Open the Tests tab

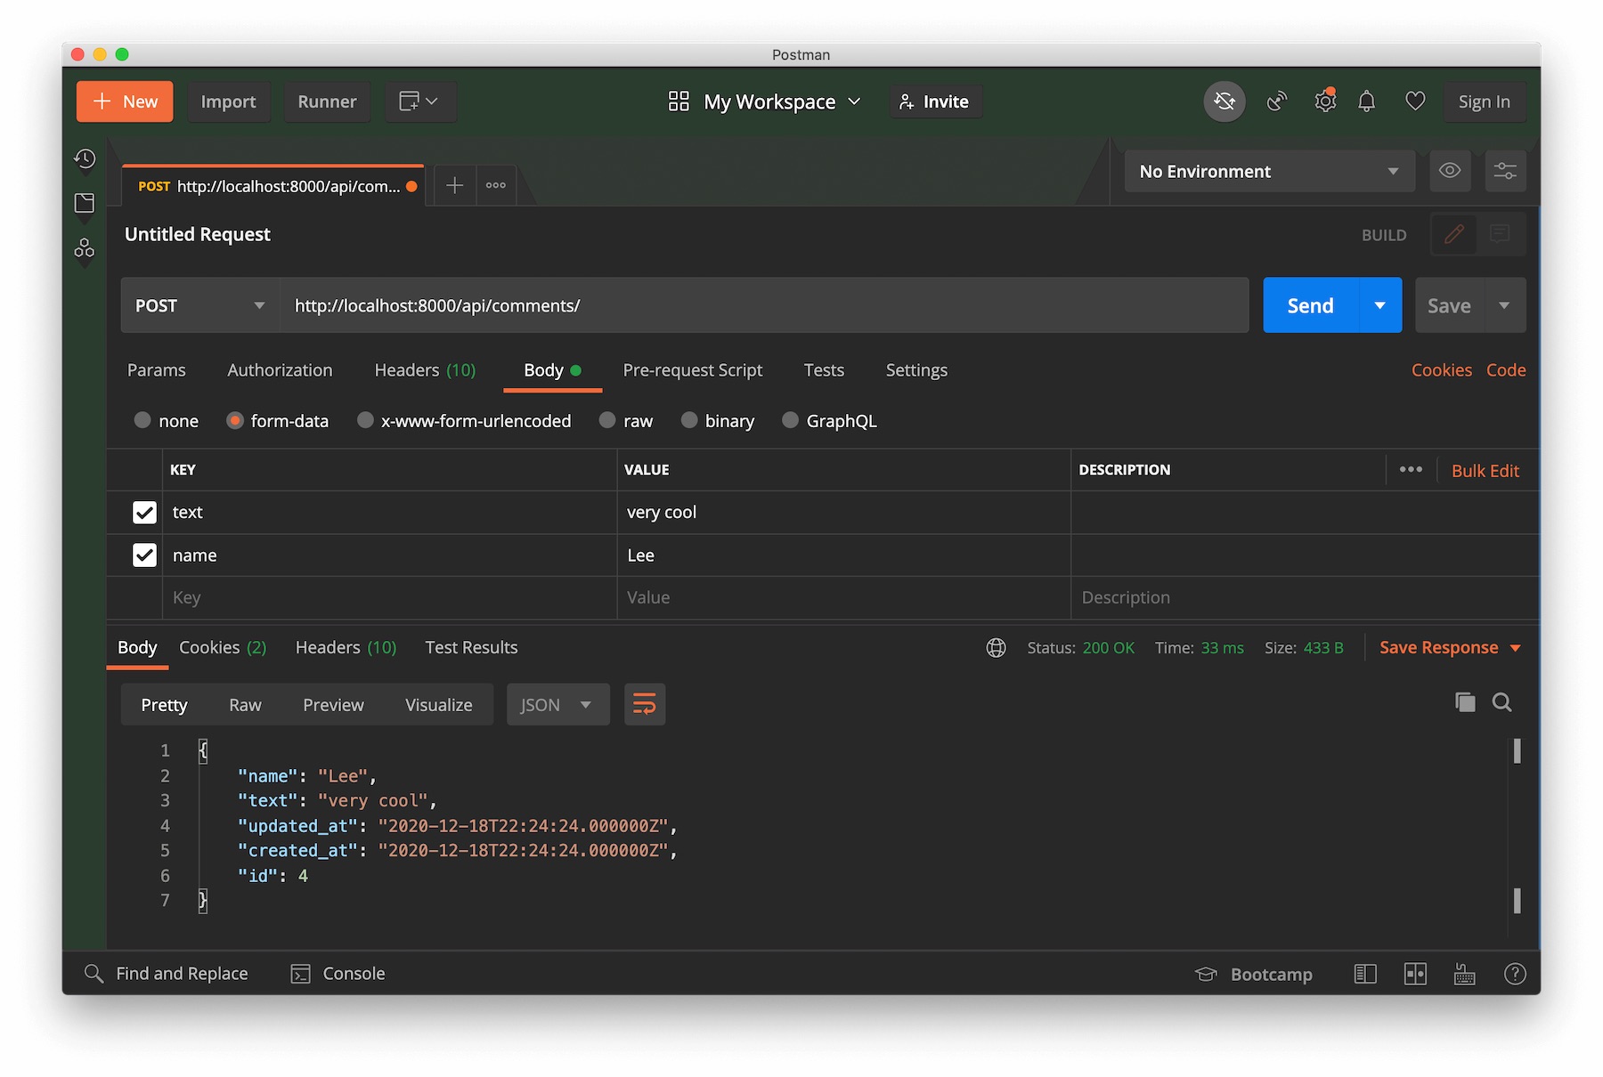click(824, 370)
